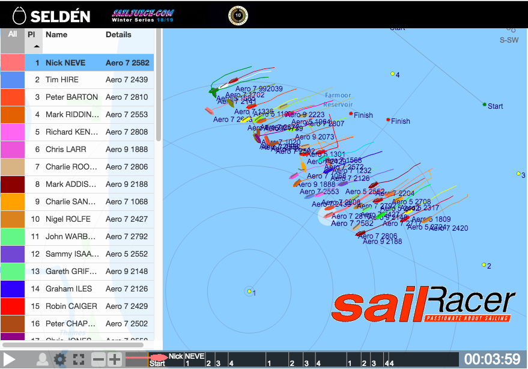Toggle Mark RIDDIN's orange color swatch
Image resolution: width=528 pixels, height=369 pixels.
[x=13, y=115]
